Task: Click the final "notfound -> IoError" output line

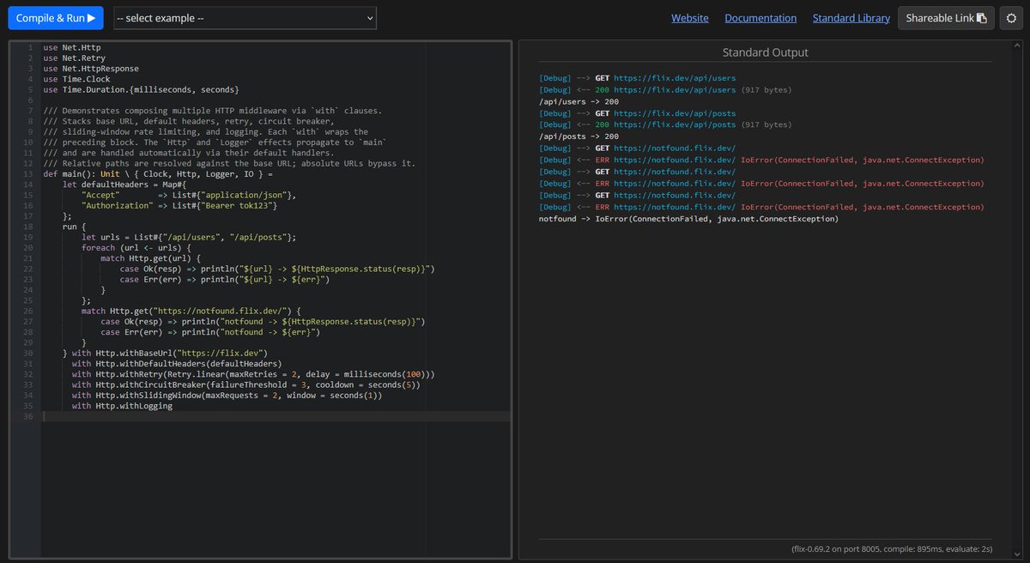Action: point(688,219)
